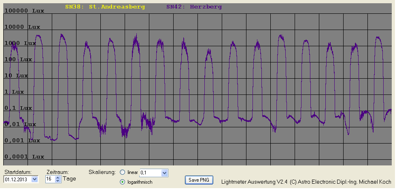Click the SN42: Herzberg legend label

(194, 7)
